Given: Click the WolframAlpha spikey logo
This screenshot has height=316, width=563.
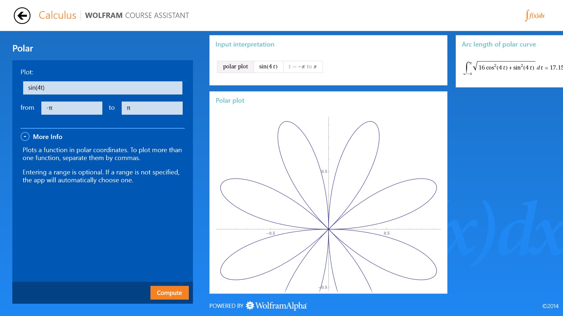Looking at the screenshot, I should [x=250, y=305].
